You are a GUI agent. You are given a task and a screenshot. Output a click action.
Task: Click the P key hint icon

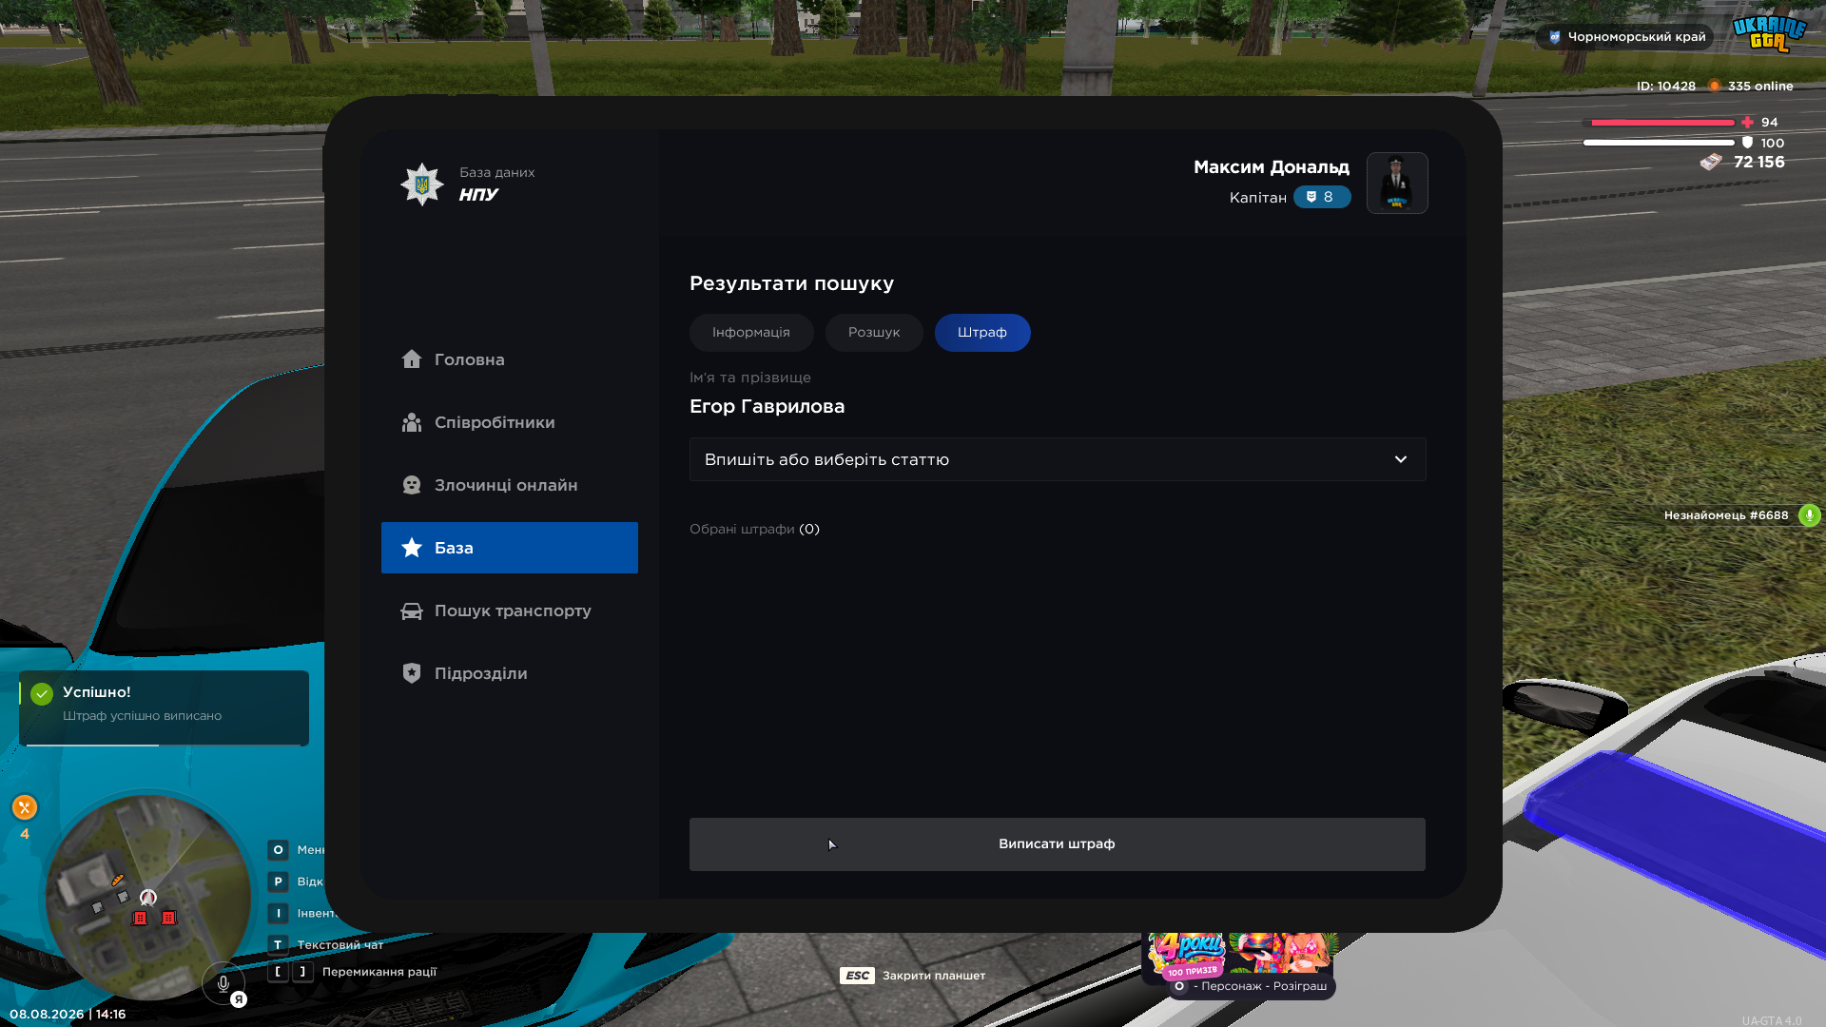(x=278, y=882)
